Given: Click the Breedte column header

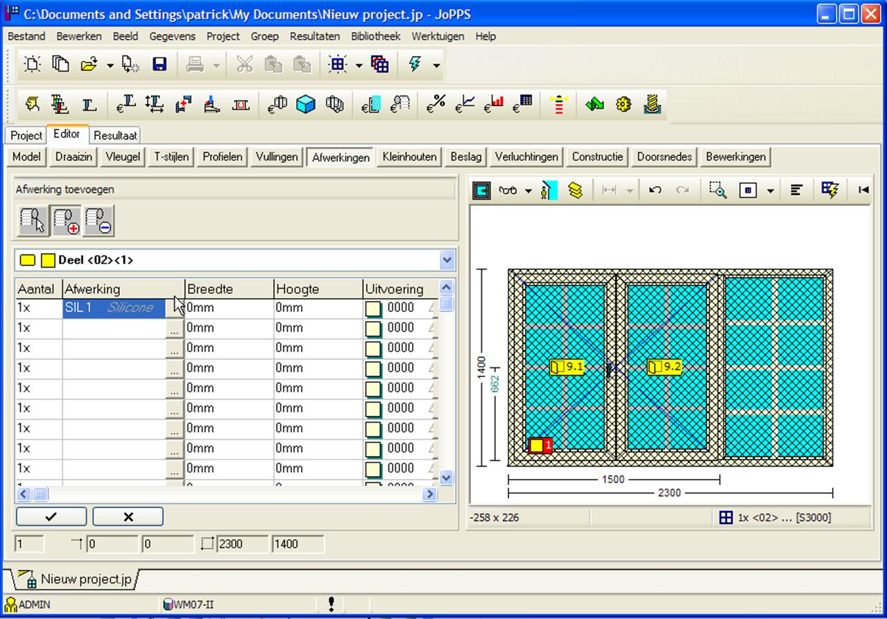Looking at the screenshot, I should 229,289.
